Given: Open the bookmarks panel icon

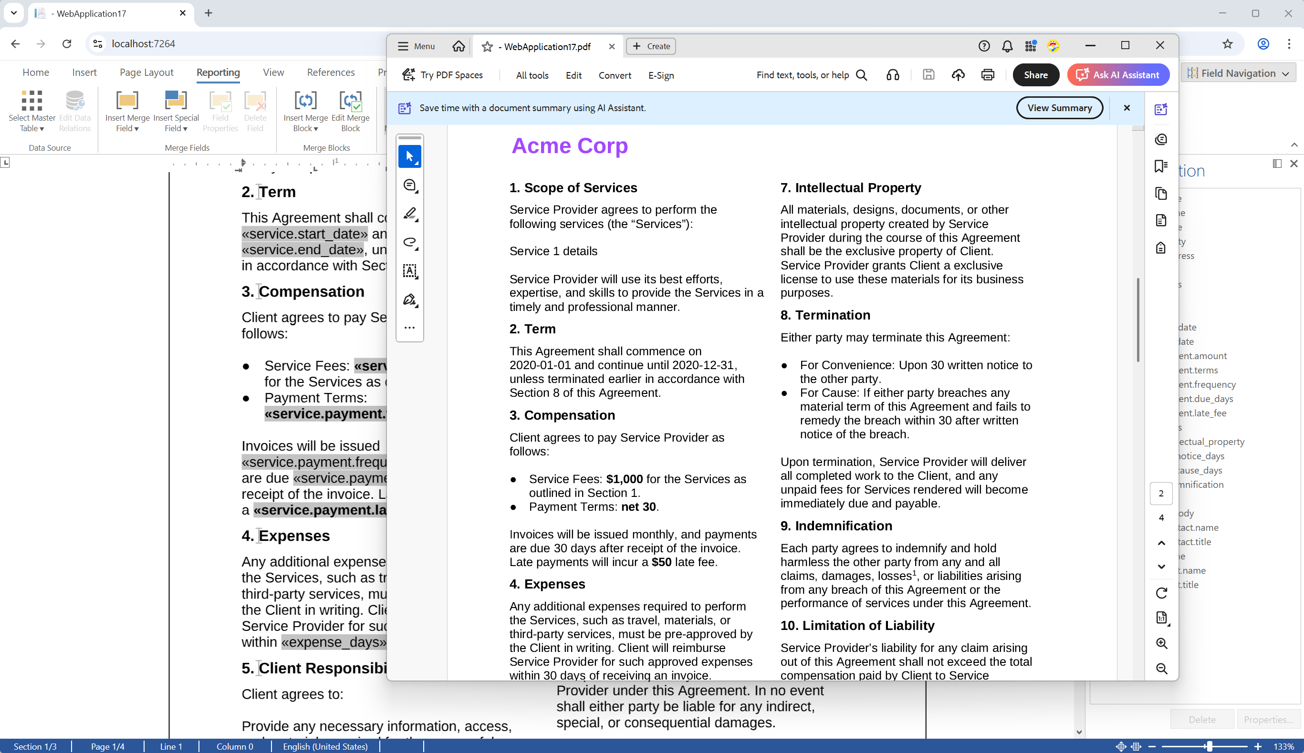Looking at the screenshot, I should [1161, 166].
